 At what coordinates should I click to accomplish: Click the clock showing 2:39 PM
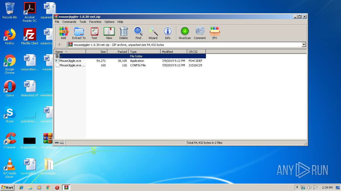pos(327,188)
